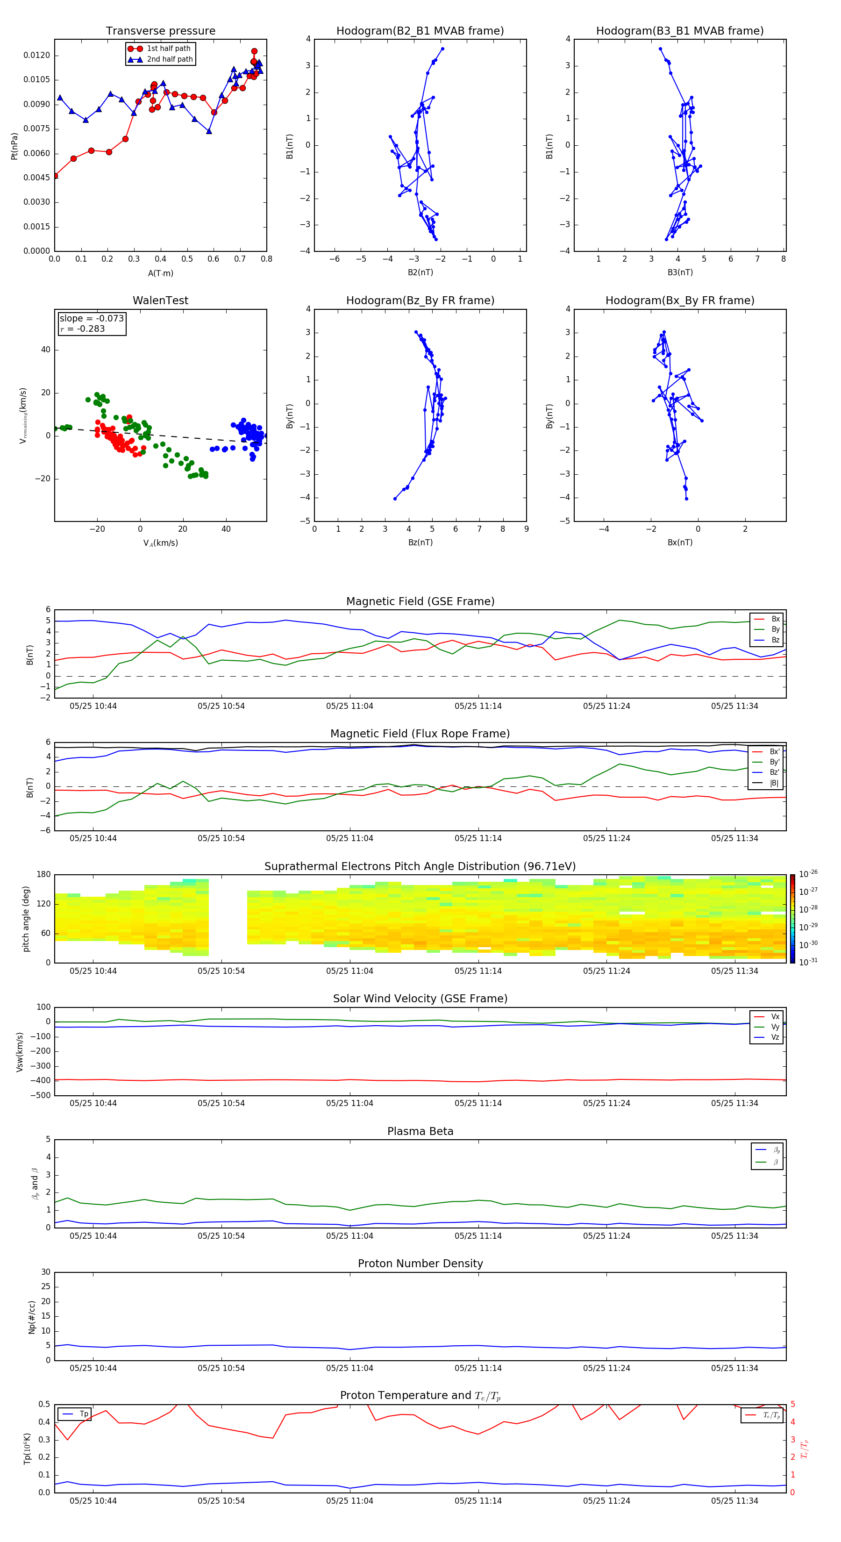This screenshot has width=841, height=1542.
Task: Select the green 'β' legend entry
Action: pos(767,1162)
